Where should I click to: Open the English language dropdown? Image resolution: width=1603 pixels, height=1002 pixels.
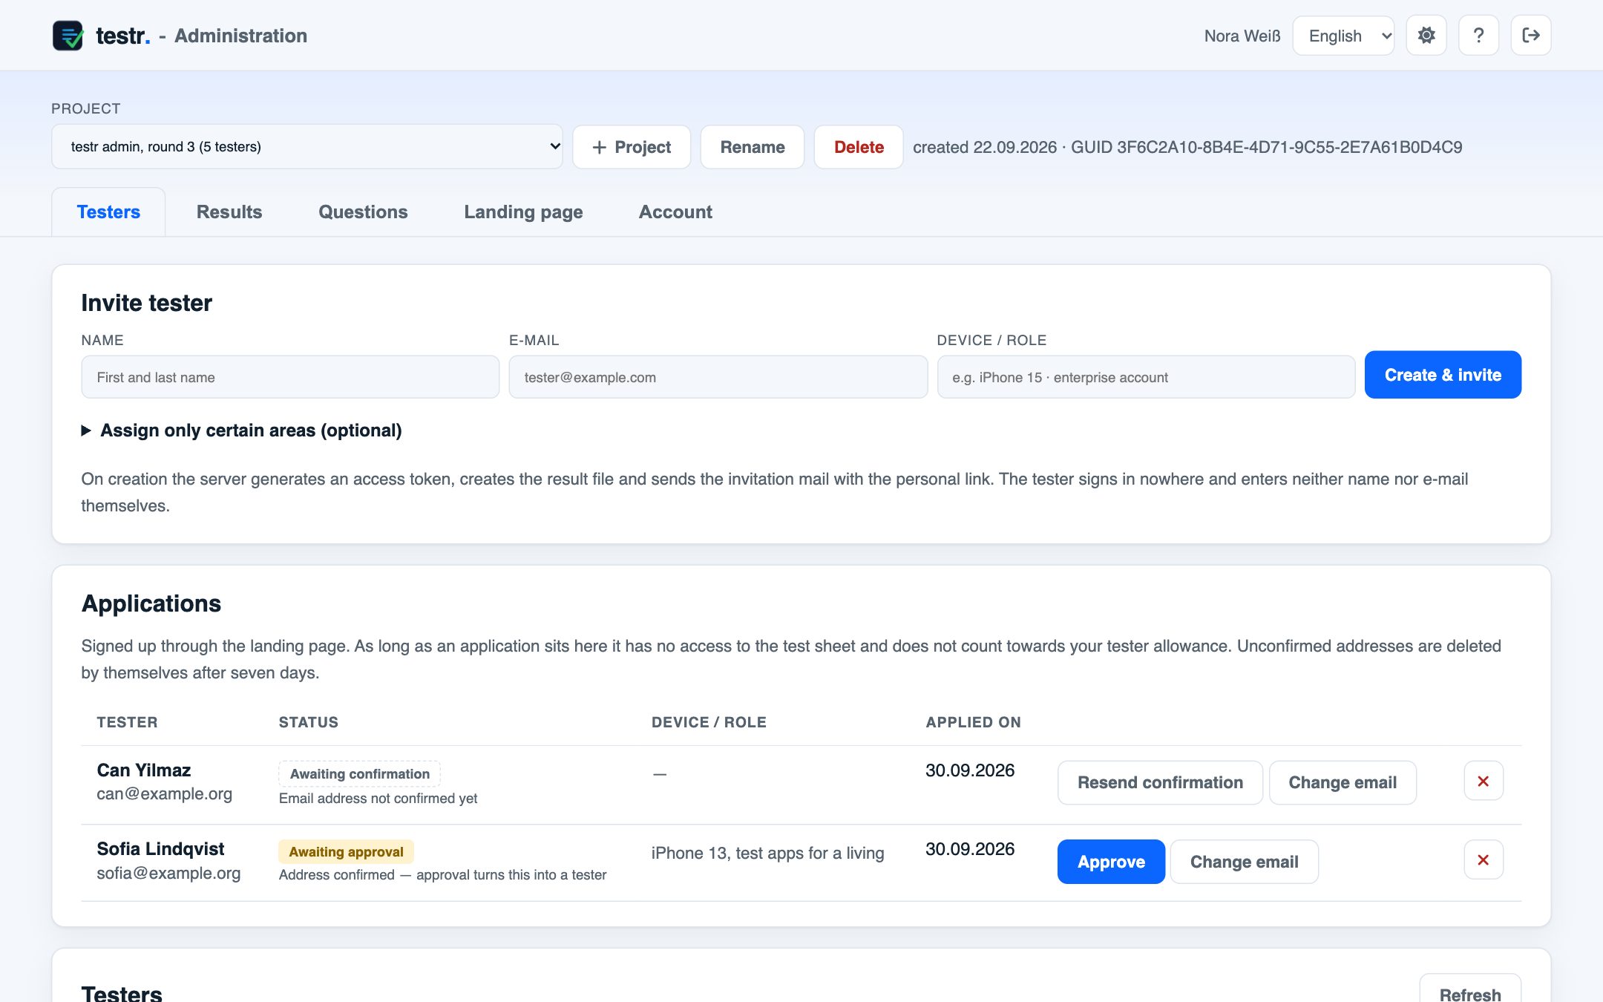click(1343, 36)
